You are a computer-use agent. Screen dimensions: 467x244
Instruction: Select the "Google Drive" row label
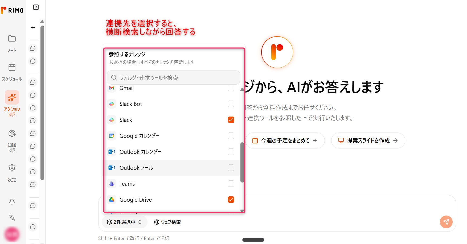click(136, 200)
